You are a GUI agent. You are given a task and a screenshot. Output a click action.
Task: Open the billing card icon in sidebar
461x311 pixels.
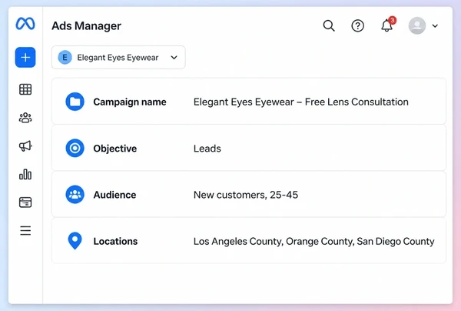pyautogui.click(x=25, y=202)
